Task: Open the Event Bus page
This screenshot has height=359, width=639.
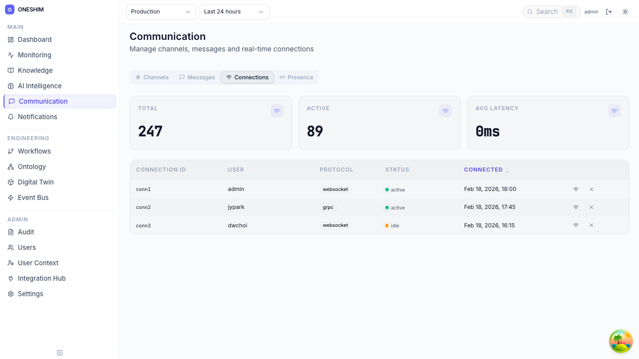Action: coord(33,197)
